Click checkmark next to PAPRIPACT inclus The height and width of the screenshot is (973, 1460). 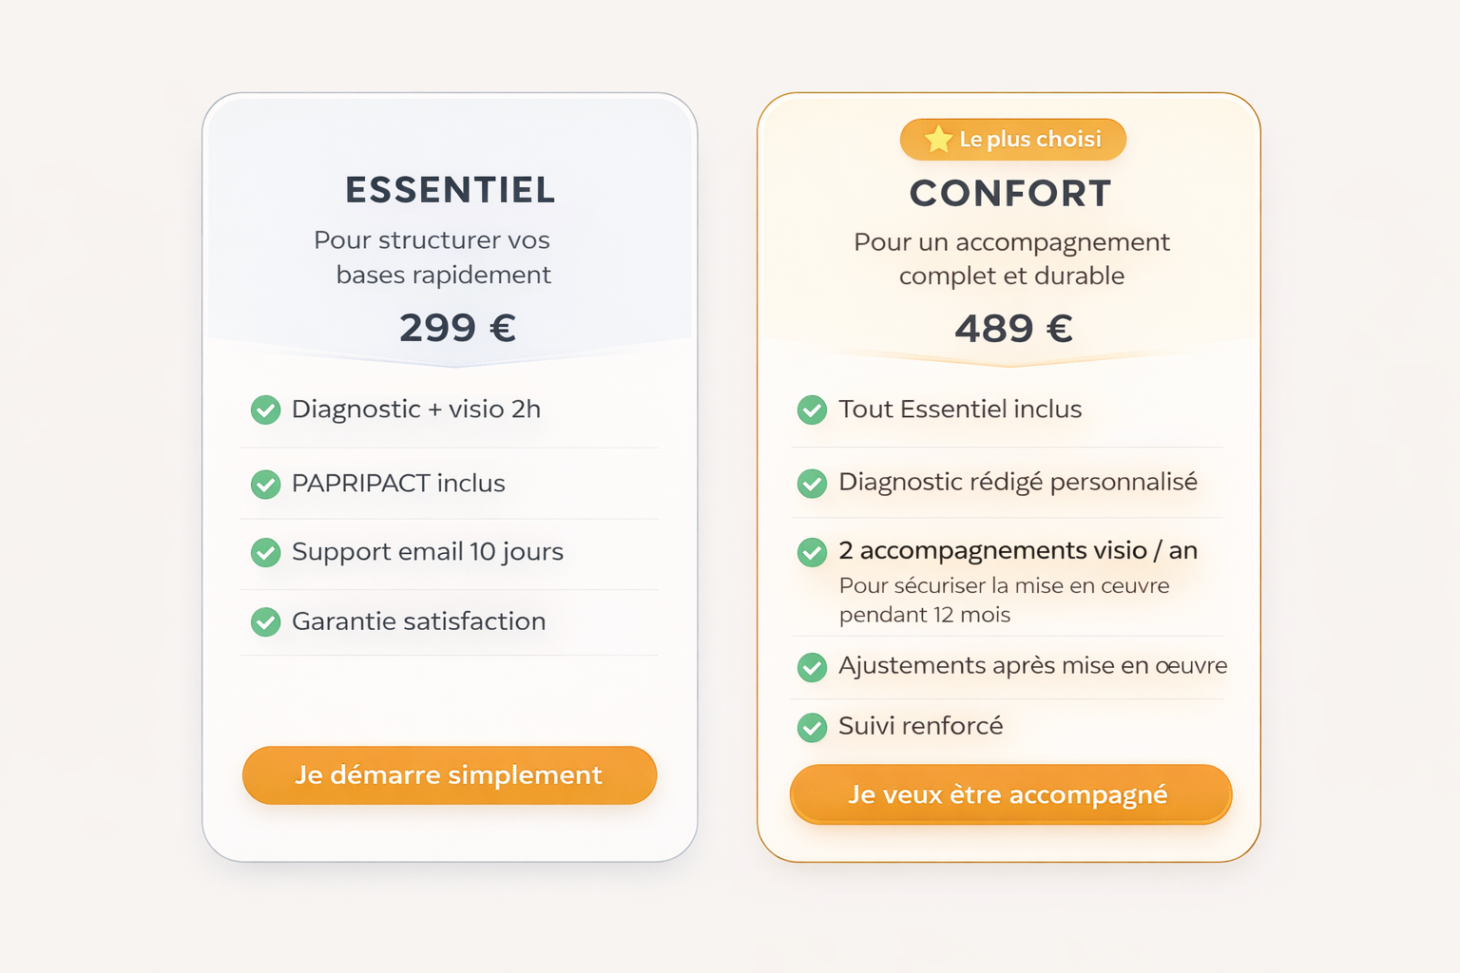pyautogui.click(x=265, y=484)
